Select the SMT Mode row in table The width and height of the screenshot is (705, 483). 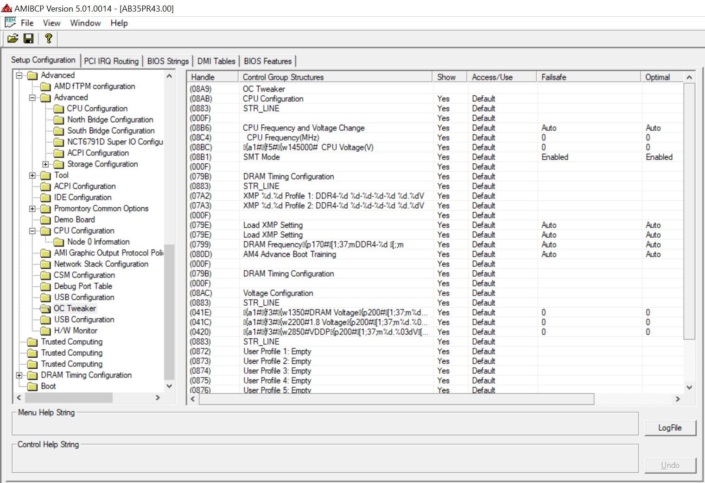pos(435,157)
